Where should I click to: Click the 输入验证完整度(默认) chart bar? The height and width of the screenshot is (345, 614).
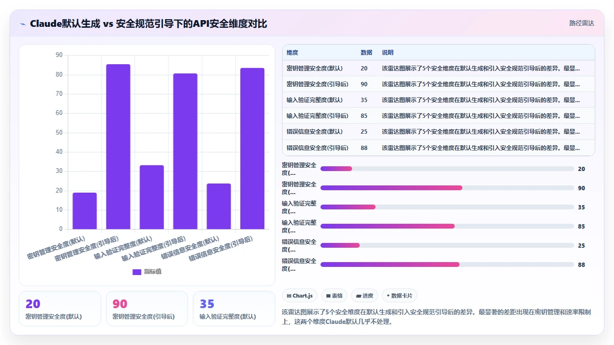tap(152, 197)
